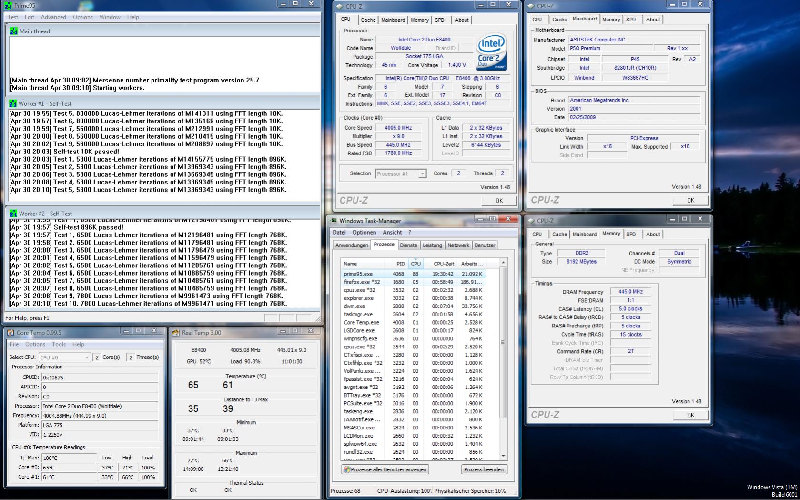Open the SPD tab in the Memory CPU-Z window
800x500 pixels.
(x=631, y=235)
